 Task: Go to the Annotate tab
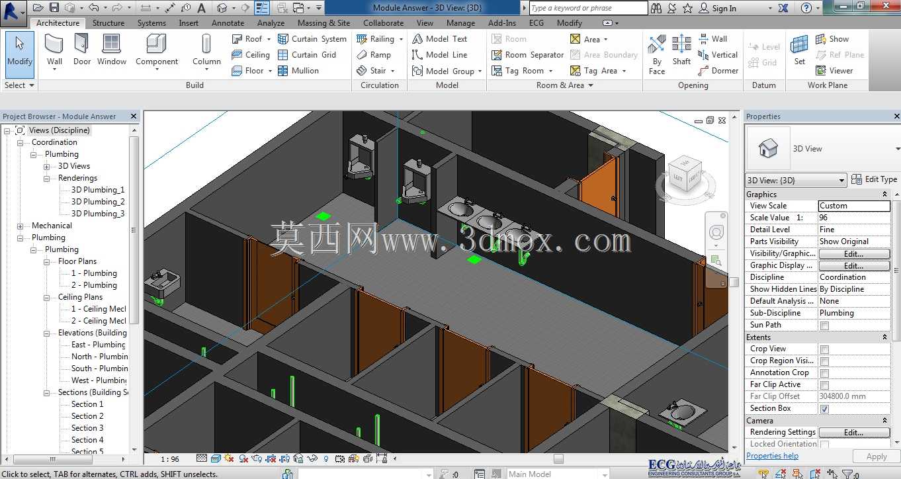(x=228, y=22)
